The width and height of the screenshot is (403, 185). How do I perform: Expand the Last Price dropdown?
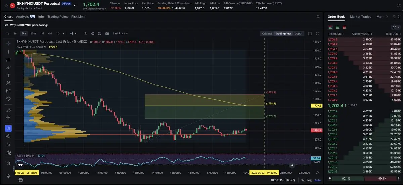coord(120,33)
